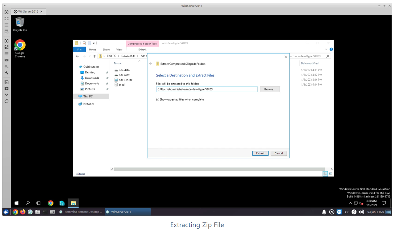The height and width of the screenshot is (231, 395).
Task: Close the WinServer2016 connection tab
Action: (41, 11)
